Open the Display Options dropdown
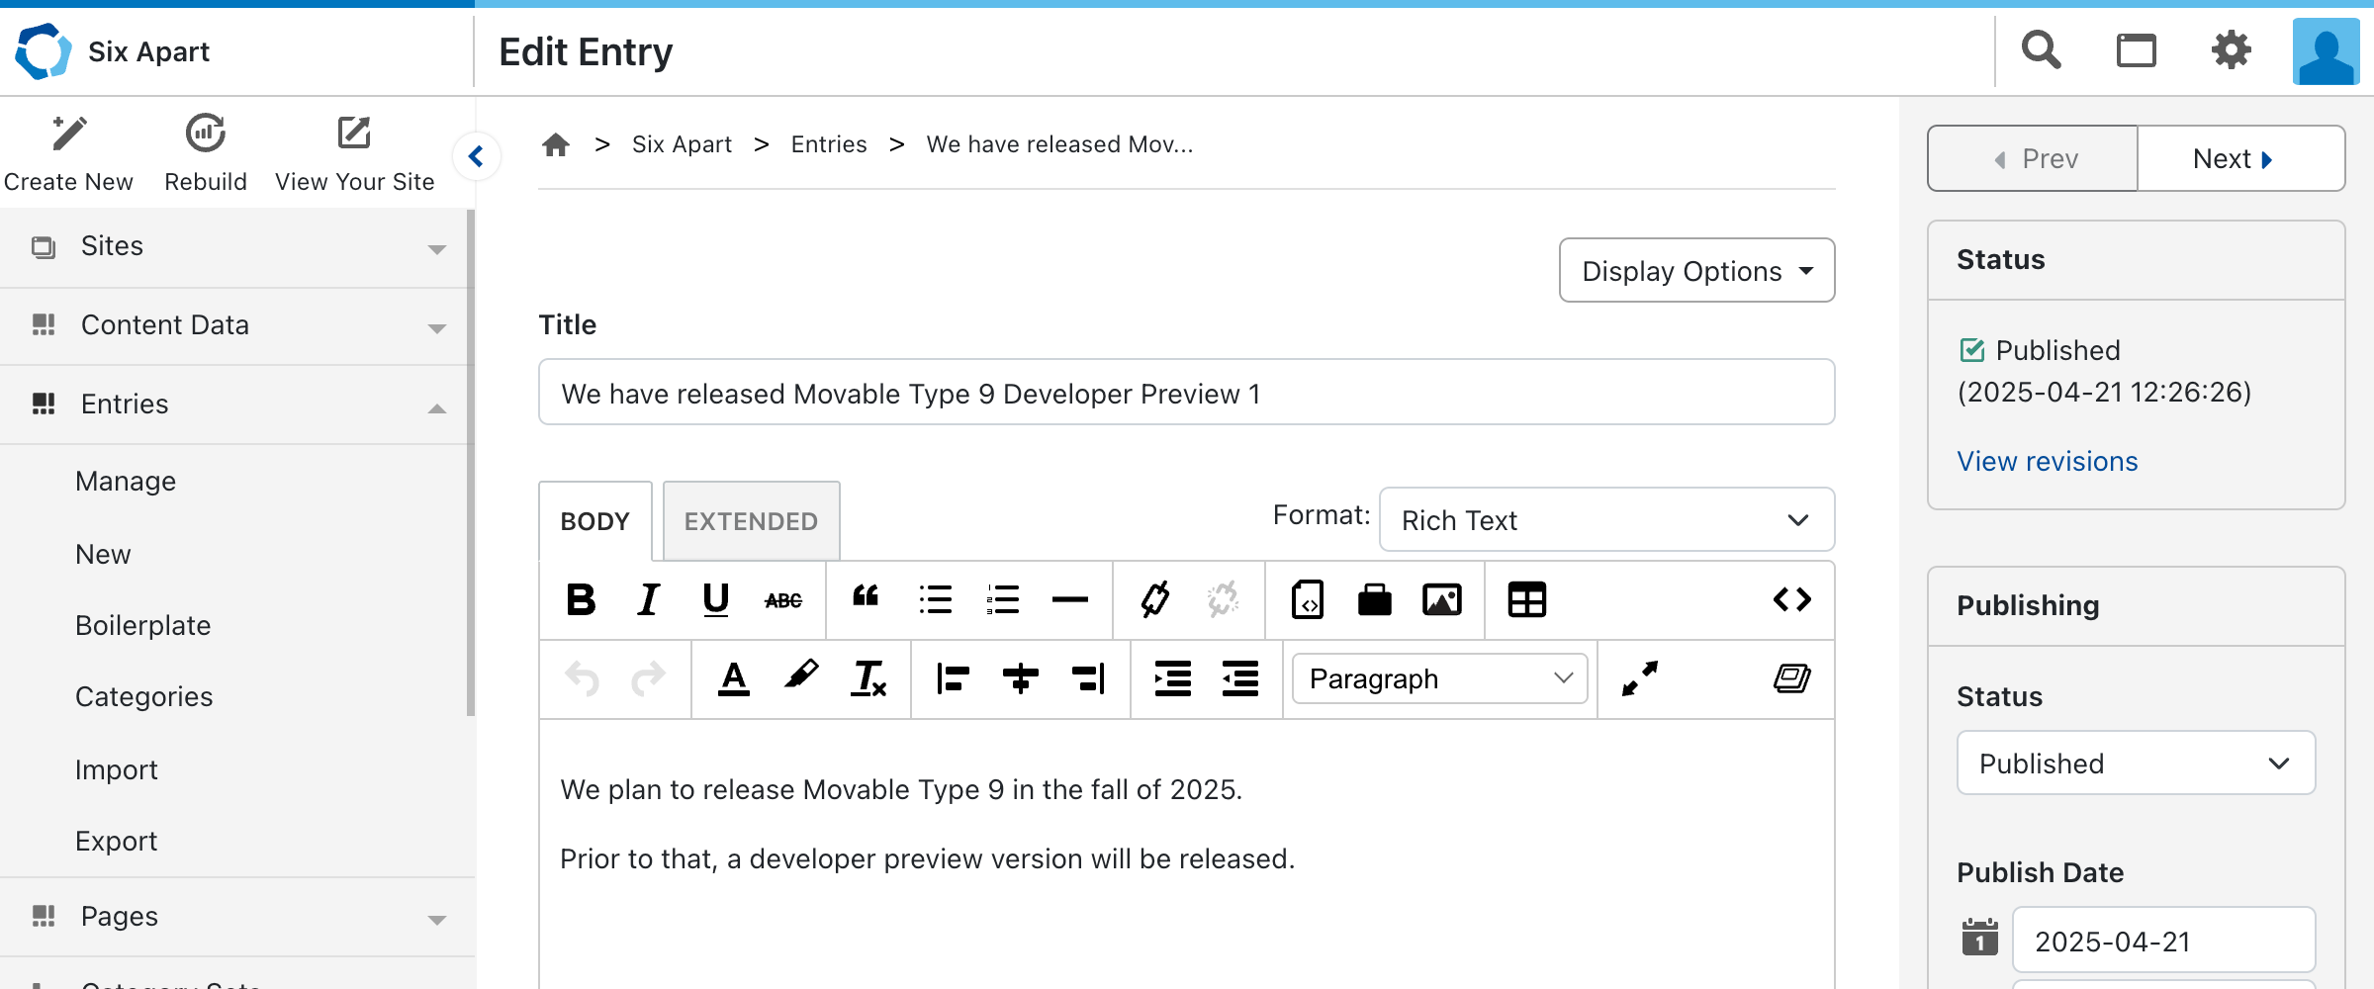This screenshot has height=989, width=2374. click(1696, 270)
